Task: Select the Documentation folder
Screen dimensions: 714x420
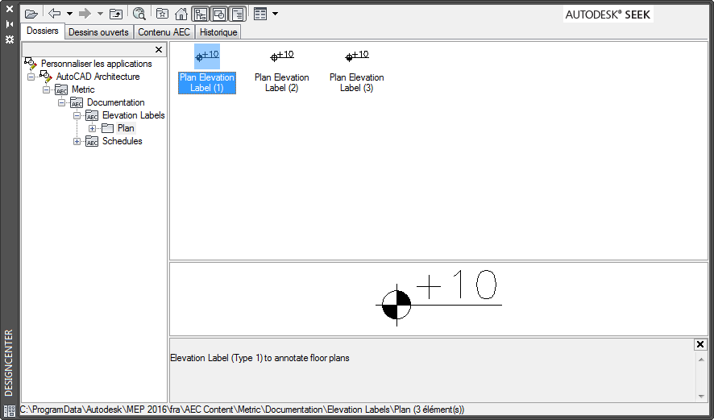Action: point(116,102)
